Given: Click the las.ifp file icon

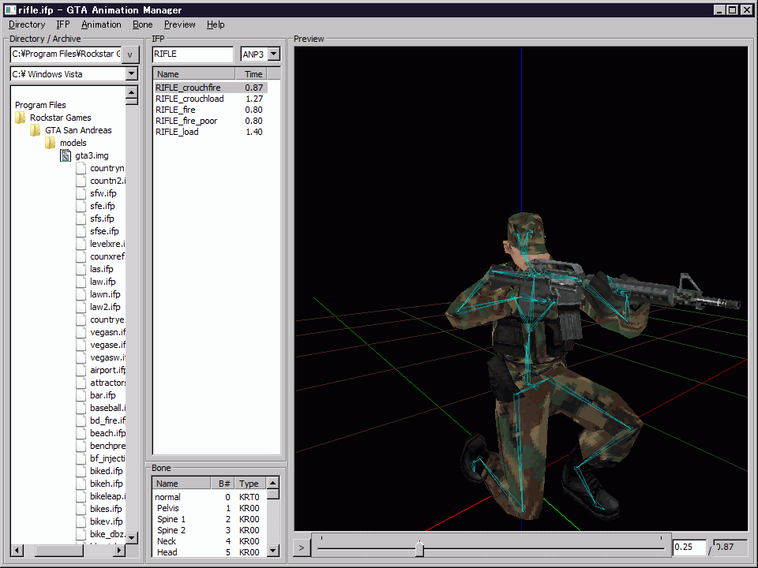Looking at the screenshot, I should (x=81, y=269).
